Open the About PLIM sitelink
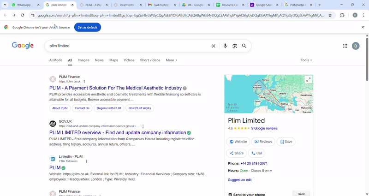369x196 pixels. coord(60,108)
